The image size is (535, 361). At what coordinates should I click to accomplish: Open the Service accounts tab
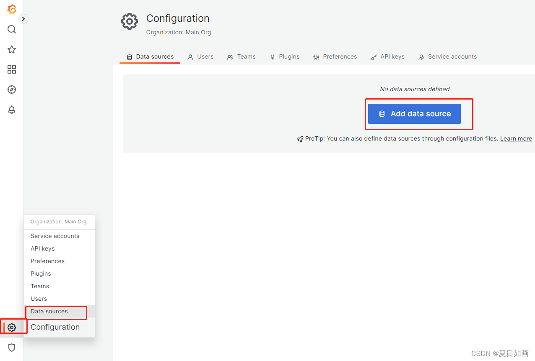tap(447, 57)
